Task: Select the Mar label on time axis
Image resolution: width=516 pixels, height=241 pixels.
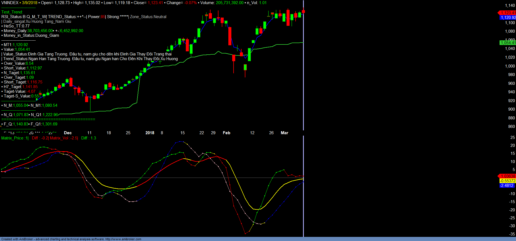Action: click(284, 133)
